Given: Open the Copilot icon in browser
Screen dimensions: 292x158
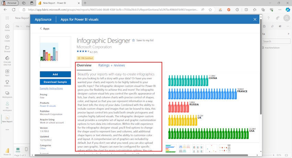Looking at the screenshot, I should pos(288,10).
